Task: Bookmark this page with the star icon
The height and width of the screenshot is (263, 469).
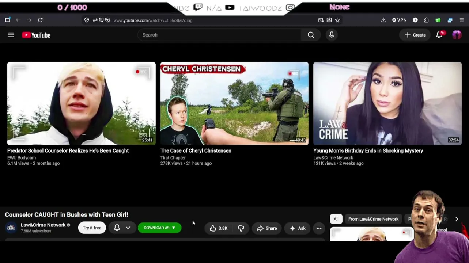Action: [x=337, y=20]
